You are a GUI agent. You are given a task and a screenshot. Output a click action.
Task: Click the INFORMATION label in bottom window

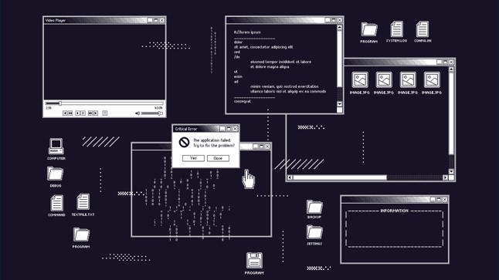(394, 211)
